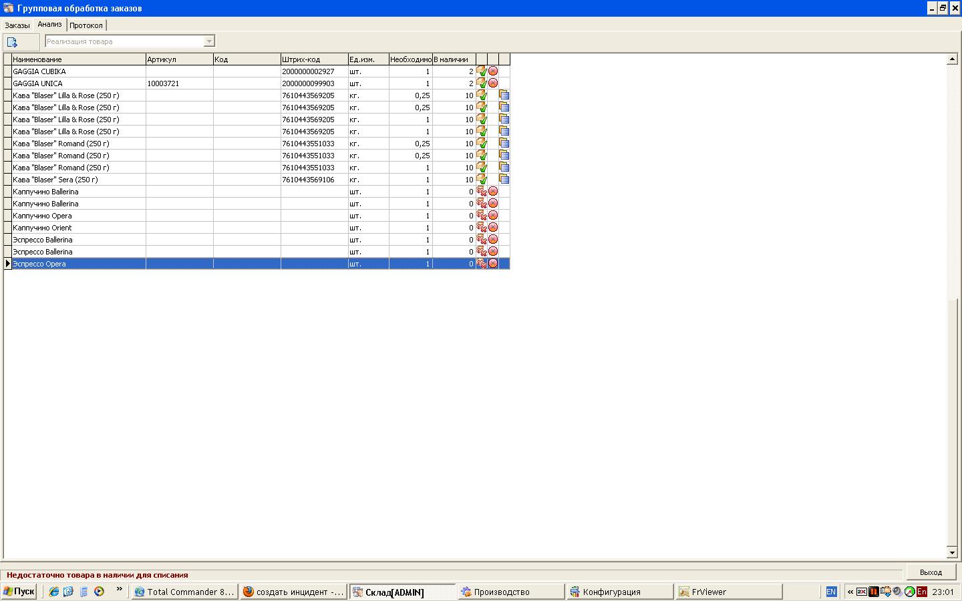
Task: Open the batch table icon in the Blaser Sera row
Action: coord(504,180)
